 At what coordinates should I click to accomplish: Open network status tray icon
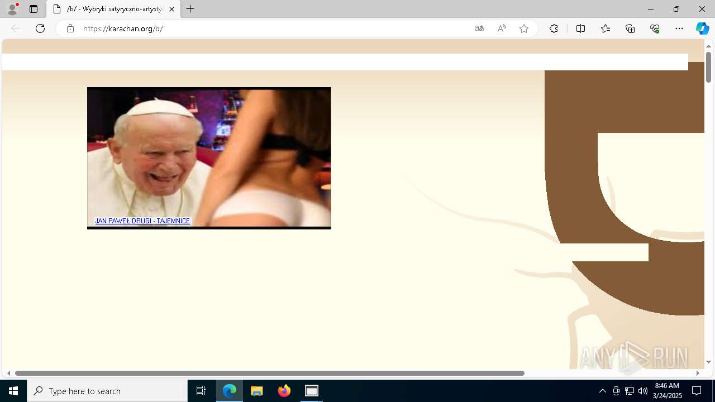(x=630, y=391)
